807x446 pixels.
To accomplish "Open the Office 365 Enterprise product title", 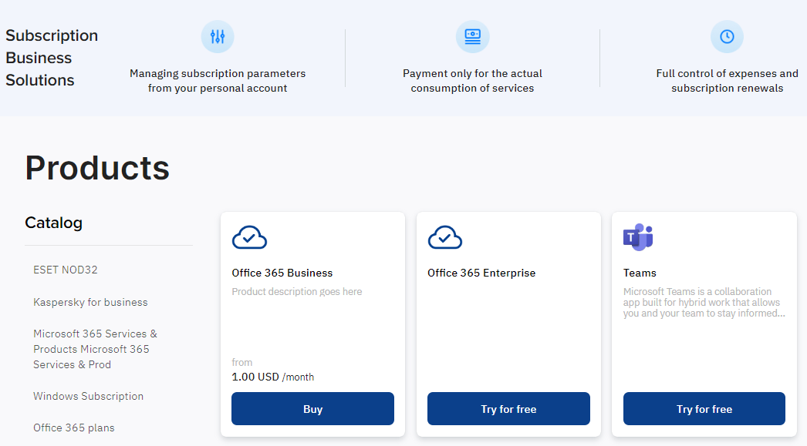I will [x=481, y=273].
